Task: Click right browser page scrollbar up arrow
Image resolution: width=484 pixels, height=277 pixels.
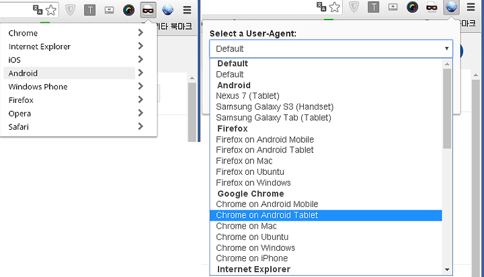Action: click(476, 75)
